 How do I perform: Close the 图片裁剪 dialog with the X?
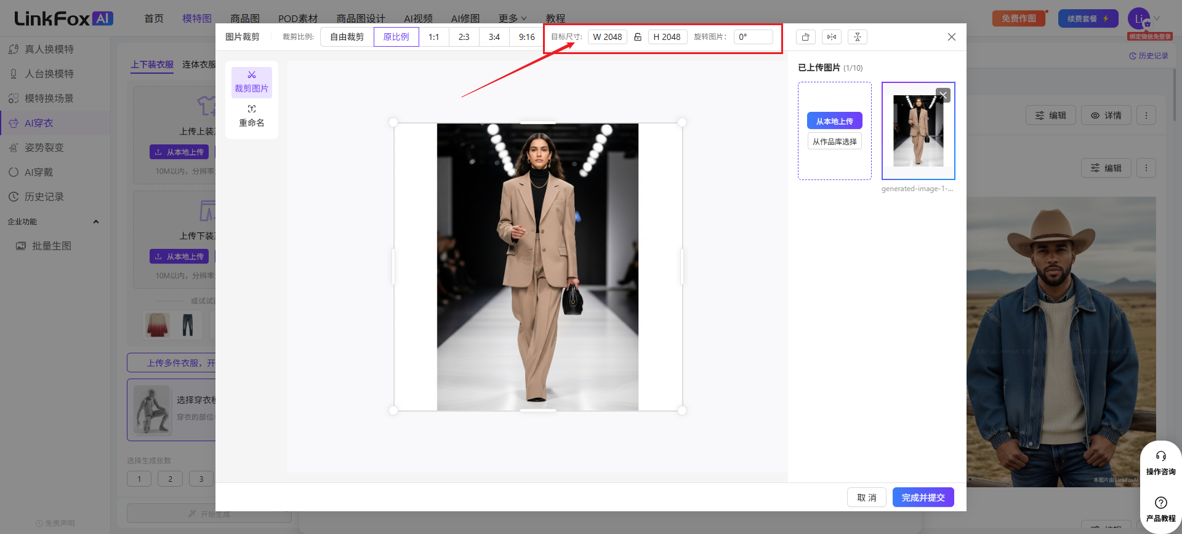[x=952, y=37]
